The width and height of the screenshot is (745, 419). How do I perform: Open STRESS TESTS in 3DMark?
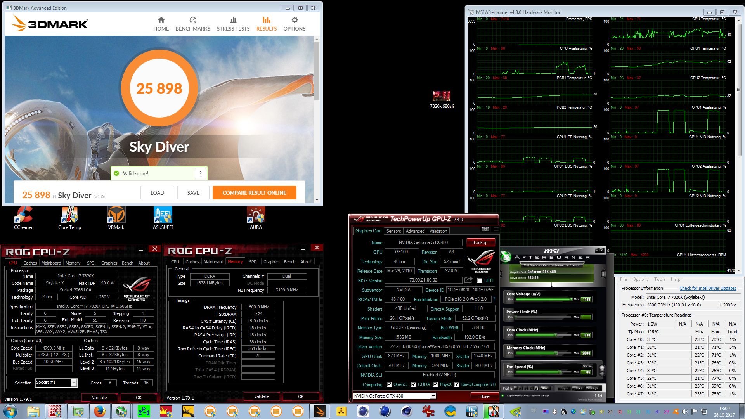click(x=233, y=24)
